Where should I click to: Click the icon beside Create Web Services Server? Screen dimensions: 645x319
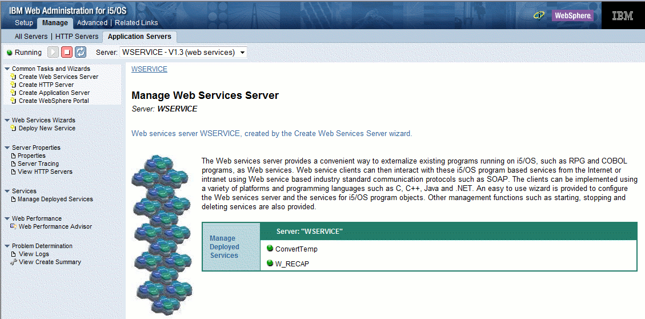pyautogui.click(x=13, y=77)
